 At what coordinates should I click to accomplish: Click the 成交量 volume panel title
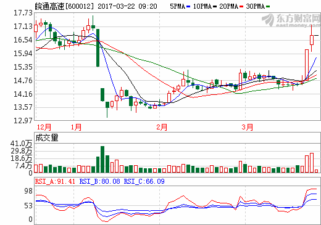coord(47,137)
